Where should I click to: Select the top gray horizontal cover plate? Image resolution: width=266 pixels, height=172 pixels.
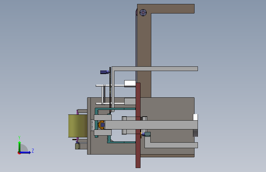155,69
